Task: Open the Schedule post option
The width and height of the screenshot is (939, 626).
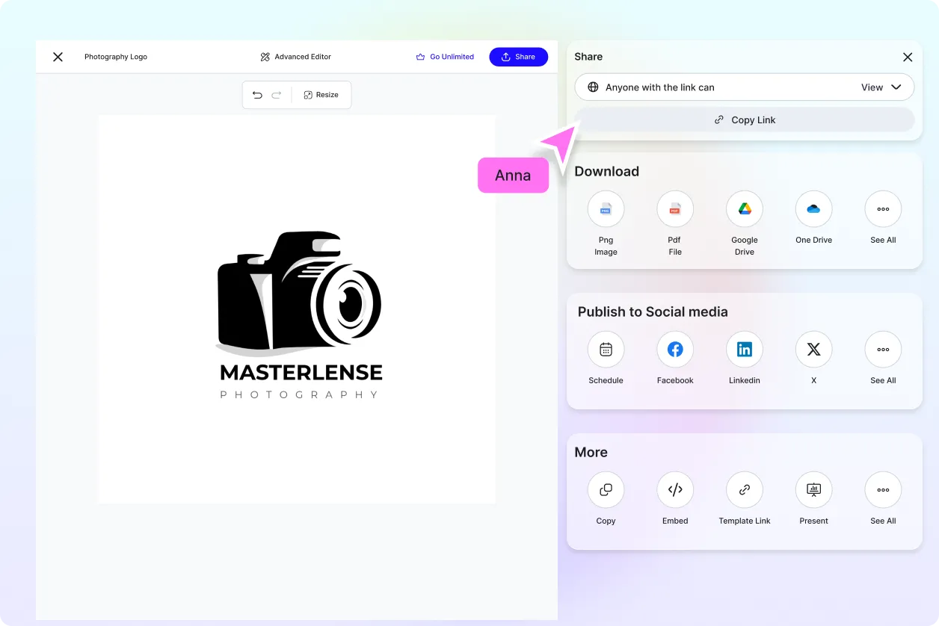Action: click(606, 350)
